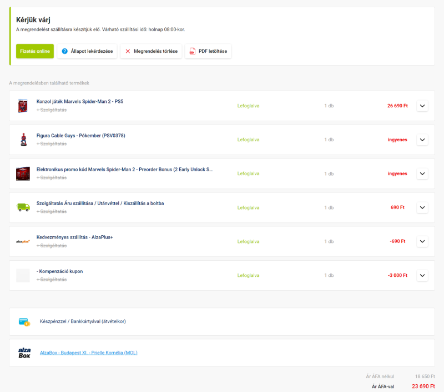Click Készpénzzel / Bankkártyával payment method text
Image resolution: width=444 pixels, height=392 pixels.
pyautogui.click(x=83, y=321)
